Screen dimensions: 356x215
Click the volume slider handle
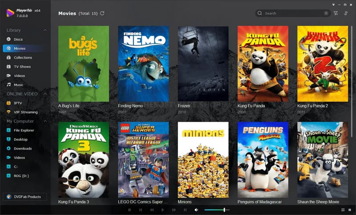(x=224, y=210)
